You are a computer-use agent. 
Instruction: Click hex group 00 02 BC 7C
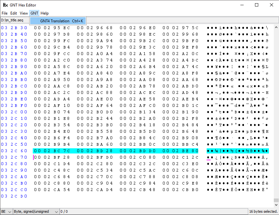point(52,151)
